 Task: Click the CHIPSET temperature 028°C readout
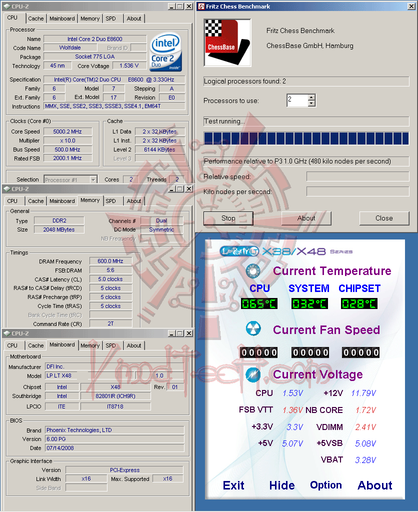359,303
